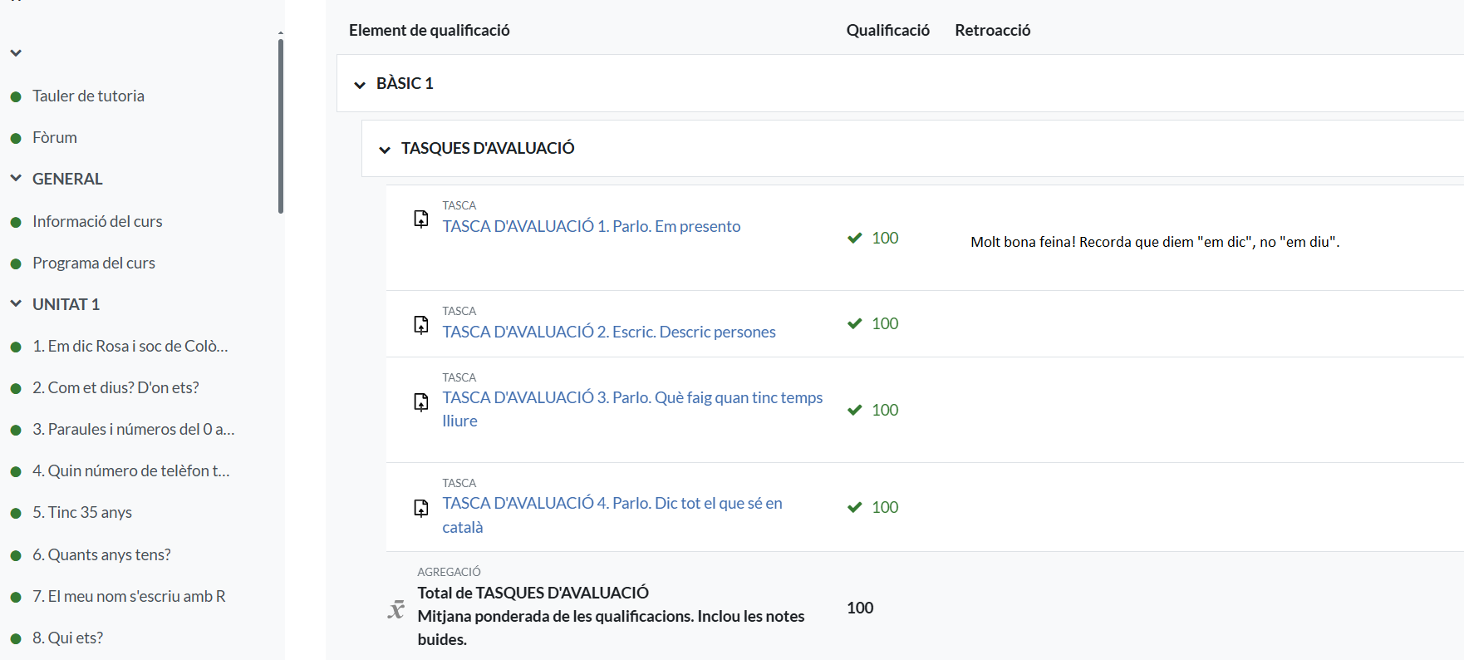Click the green dot beside Fòrum

pyautogui.click(x=16, y=139)
